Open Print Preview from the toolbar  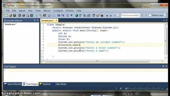click(28, 15)
